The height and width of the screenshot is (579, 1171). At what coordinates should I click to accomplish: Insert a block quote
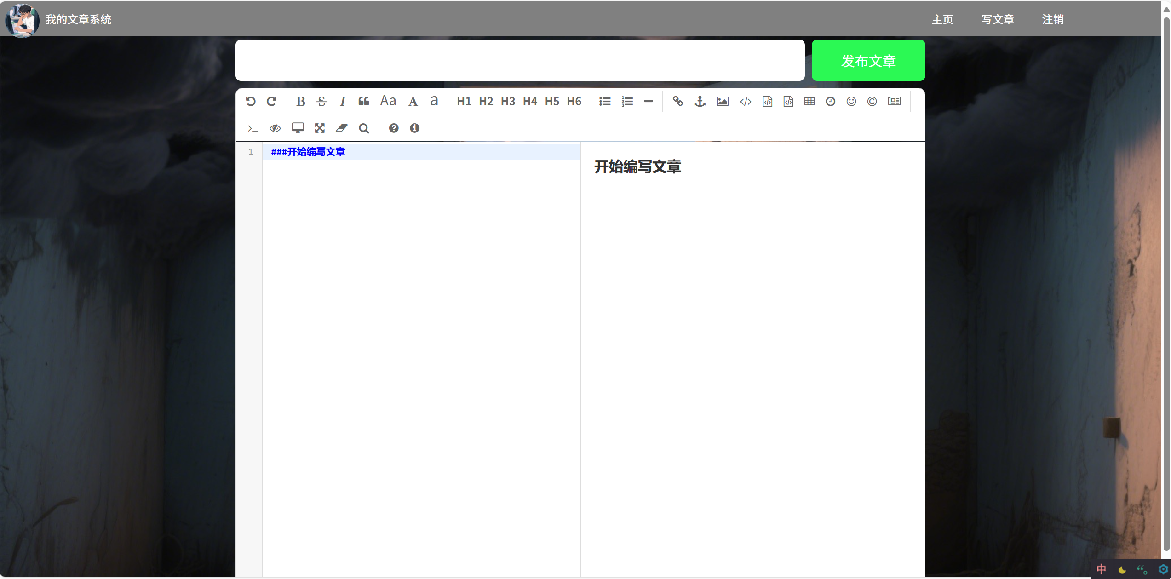(364, 101)
